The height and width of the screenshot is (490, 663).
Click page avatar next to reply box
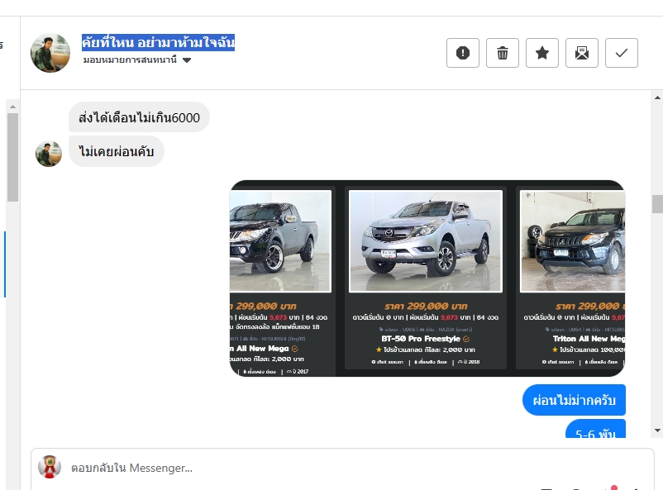tap(50, 467)
